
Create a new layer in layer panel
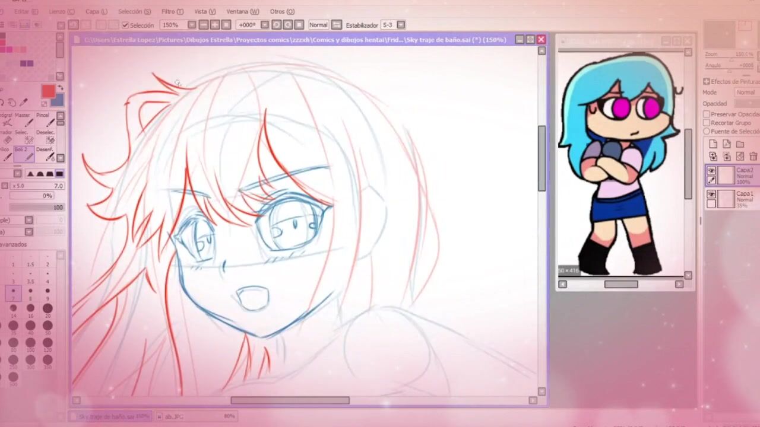[x=713, y=144]
